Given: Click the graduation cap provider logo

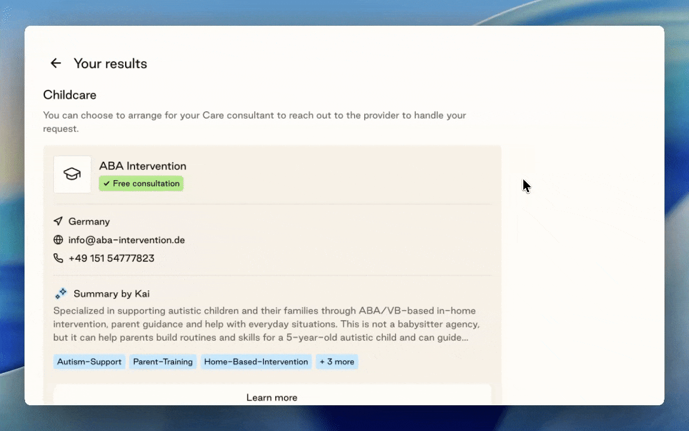Looking at the screenshot, I should [x=72, y=174].
